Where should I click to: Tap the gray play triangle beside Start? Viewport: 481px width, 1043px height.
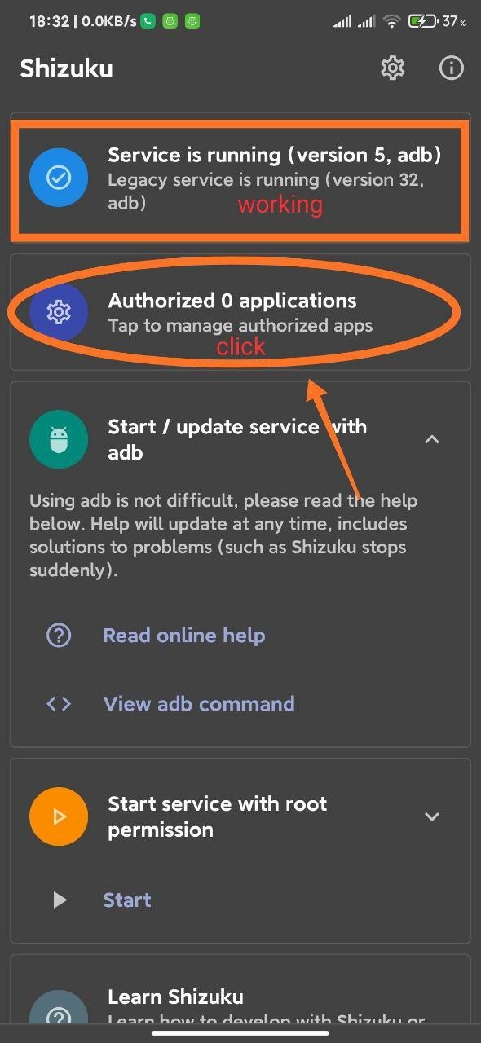click(x=60, y=900)
